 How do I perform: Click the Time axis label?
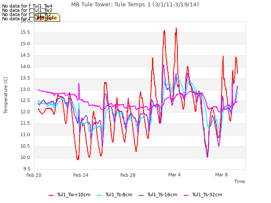point(240,181)
